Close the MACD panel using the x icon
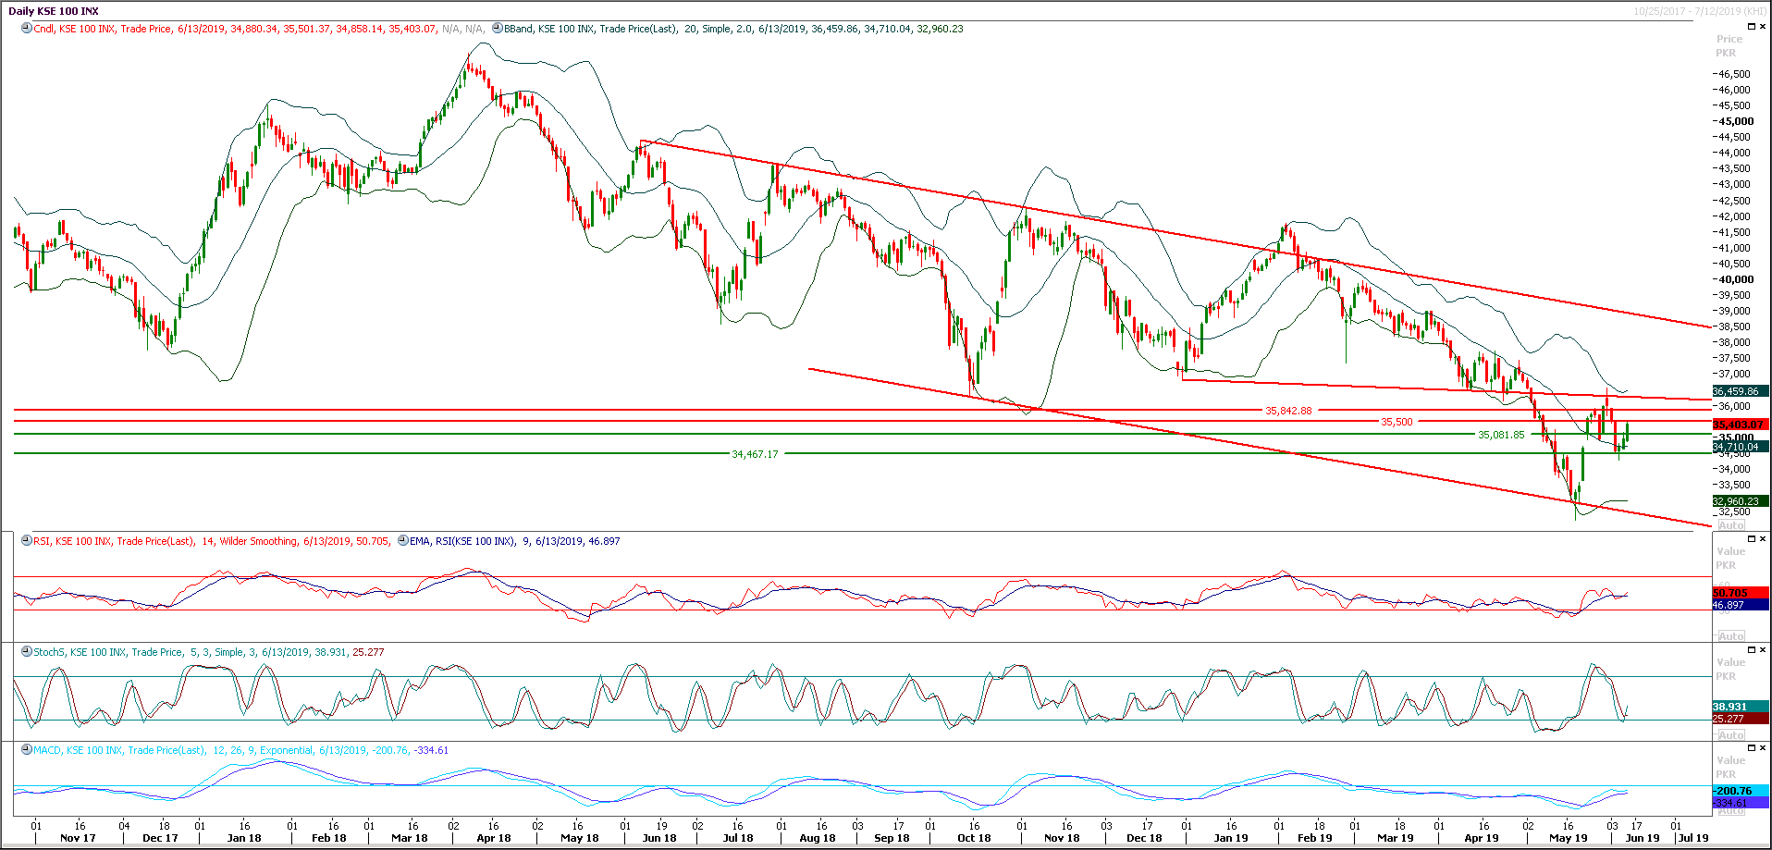The image size is (1772, 850). click(x=1762, y=746)
